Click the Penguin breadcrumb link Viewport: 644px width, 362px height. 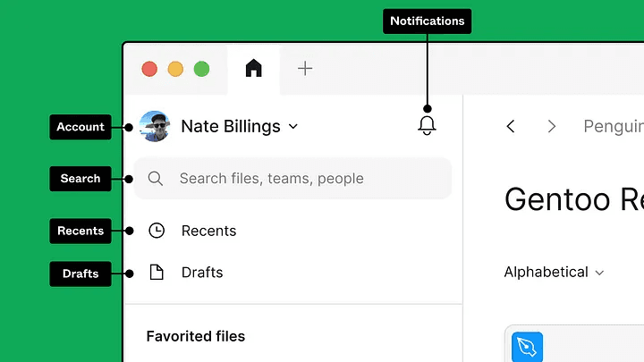click(x=613, y=127)
